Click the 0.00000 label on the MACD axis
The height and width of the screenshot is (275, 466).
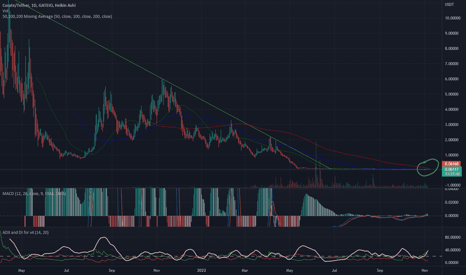click(x=451, y=216)
